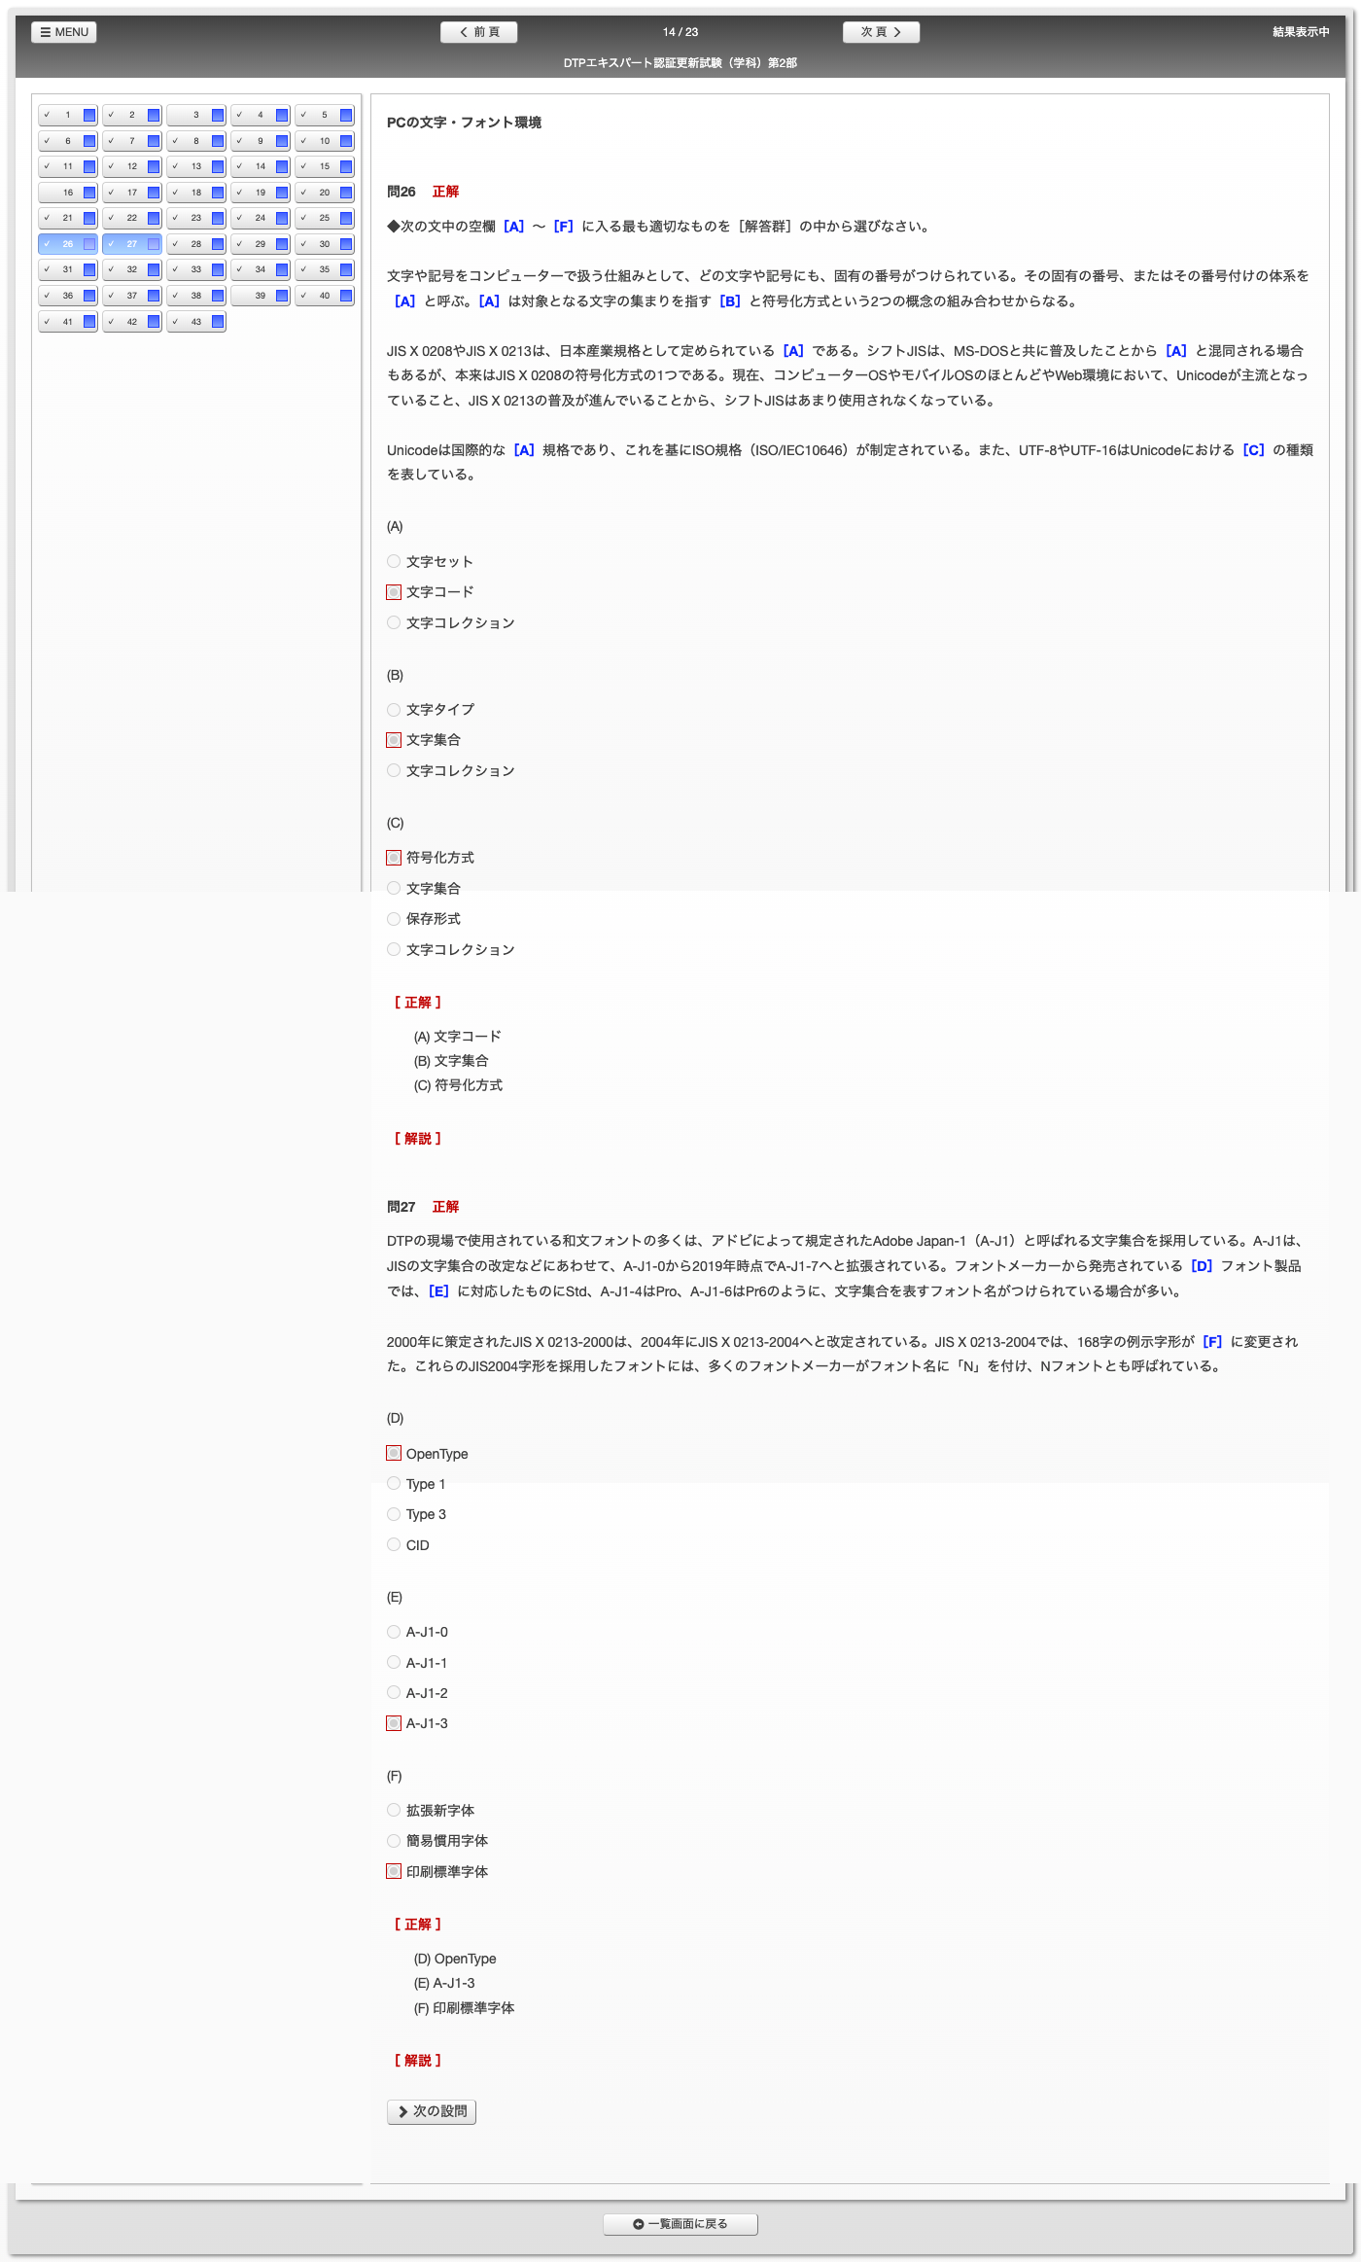Select 文字セット radio option under (A)
The image size is (1361, 2262).
(x=394, y=561)
